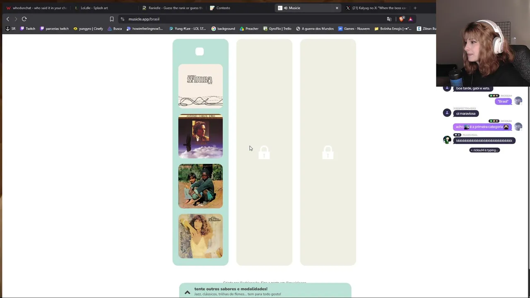Open the parcerias twitch bookmark
This screenshot has width=530, height=298.
coord(54,29)
